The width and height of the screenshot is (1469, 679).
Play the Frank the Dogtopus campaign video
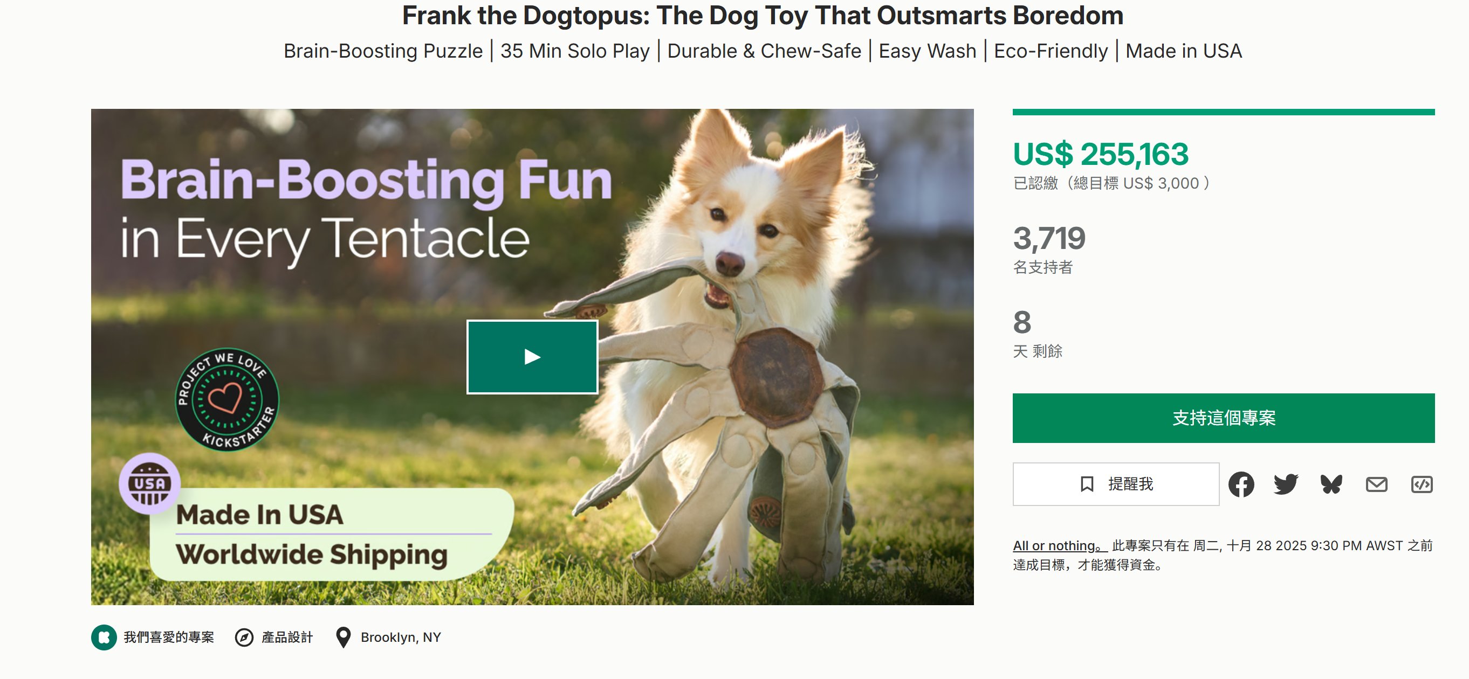pyautogui.click(x=532, y=357)
